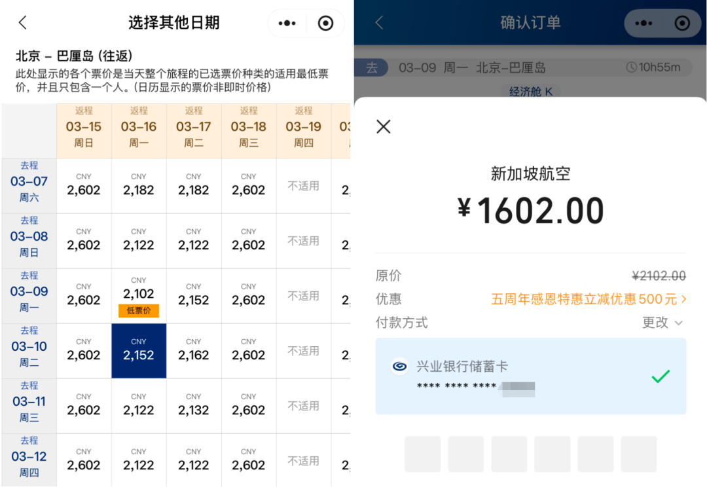Click the 不适用 cell for 03-09 departure

pos(303,296)
